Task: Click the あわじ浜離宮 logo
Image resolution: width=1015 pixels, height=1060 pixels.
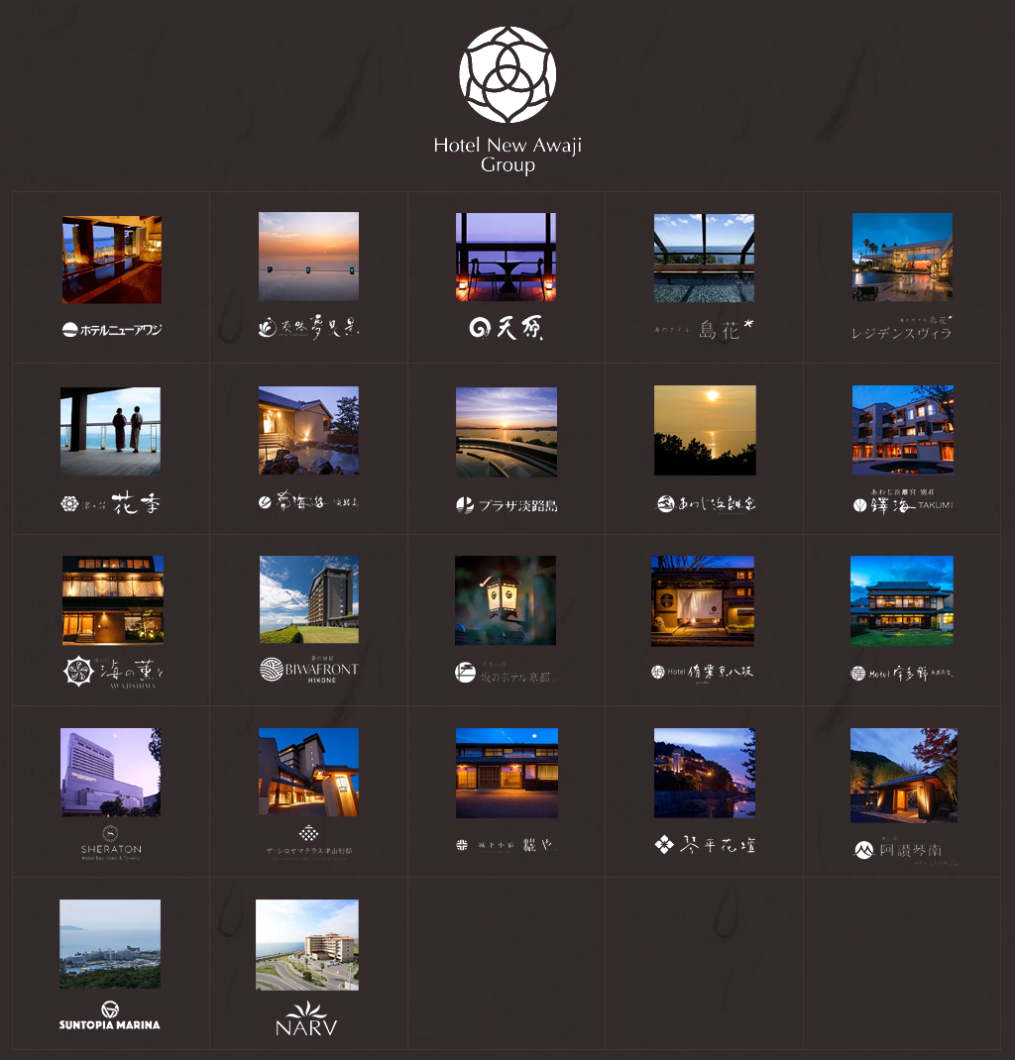Action: [706, 504]
